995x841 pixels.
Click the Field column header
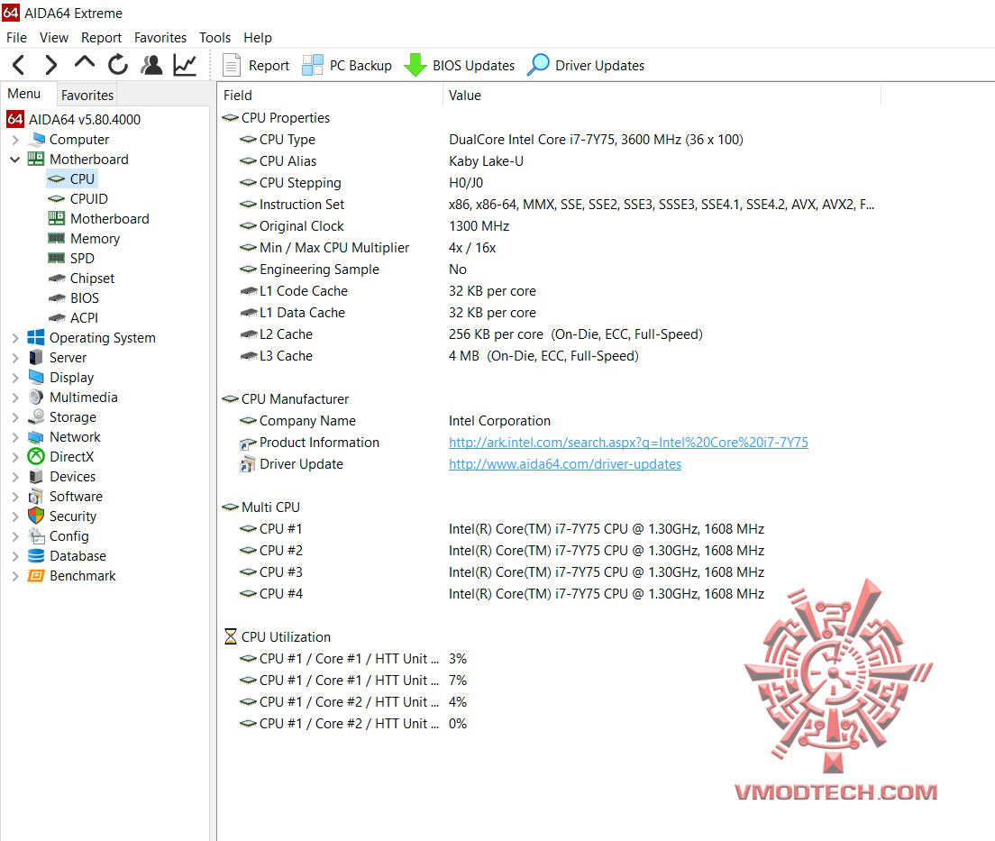(x=330, y=96)
